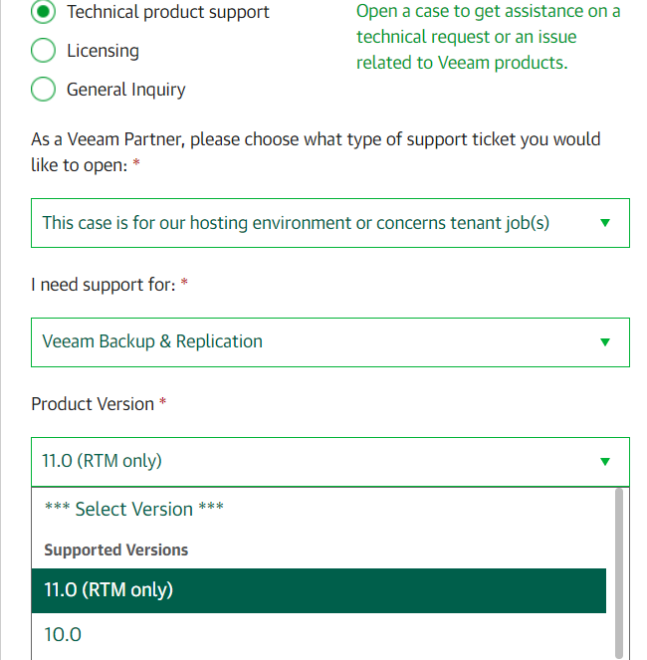Click the Technical product support label text
This screenshot has width=647, height=660.
(168, 12)
